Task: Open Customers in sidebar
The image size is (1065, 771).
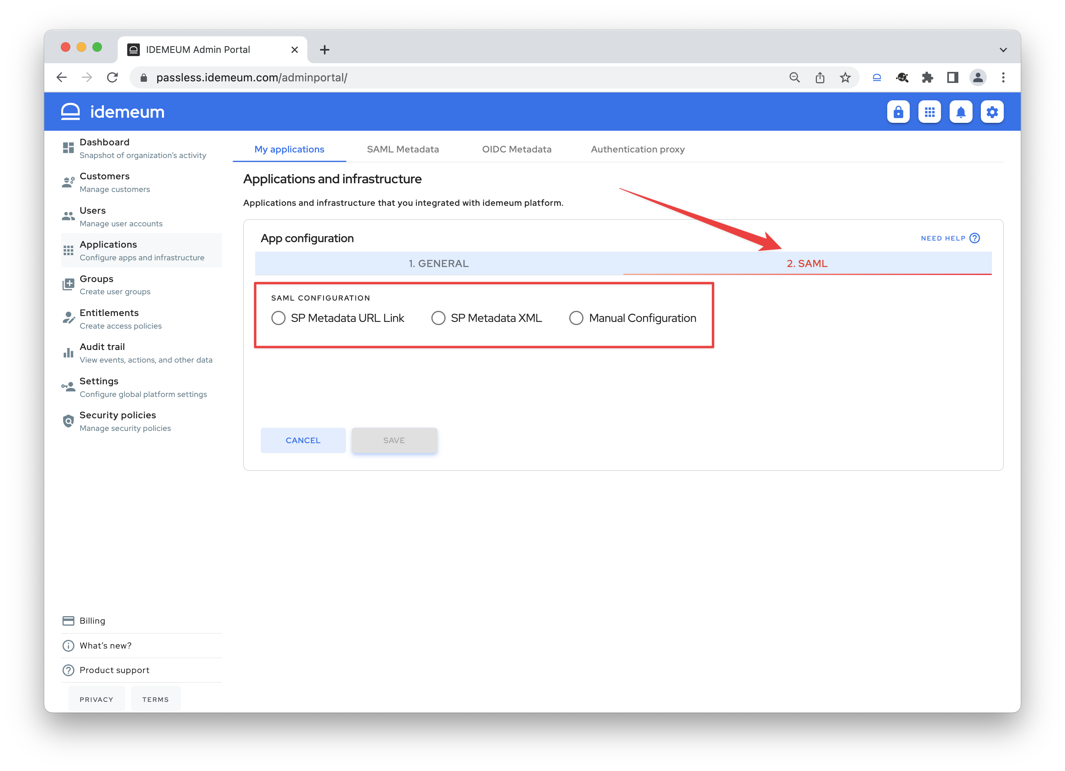Action: coord(141,182)
